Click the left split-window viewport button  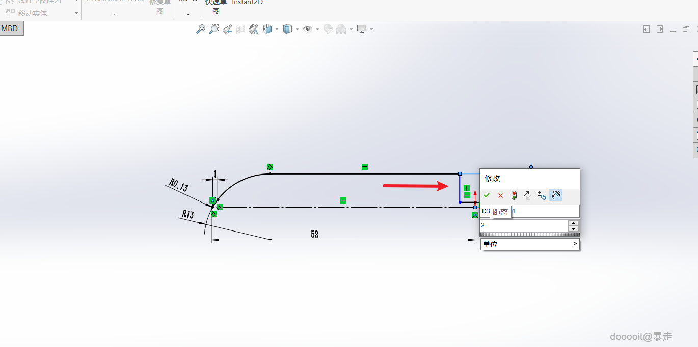[647, 29]
